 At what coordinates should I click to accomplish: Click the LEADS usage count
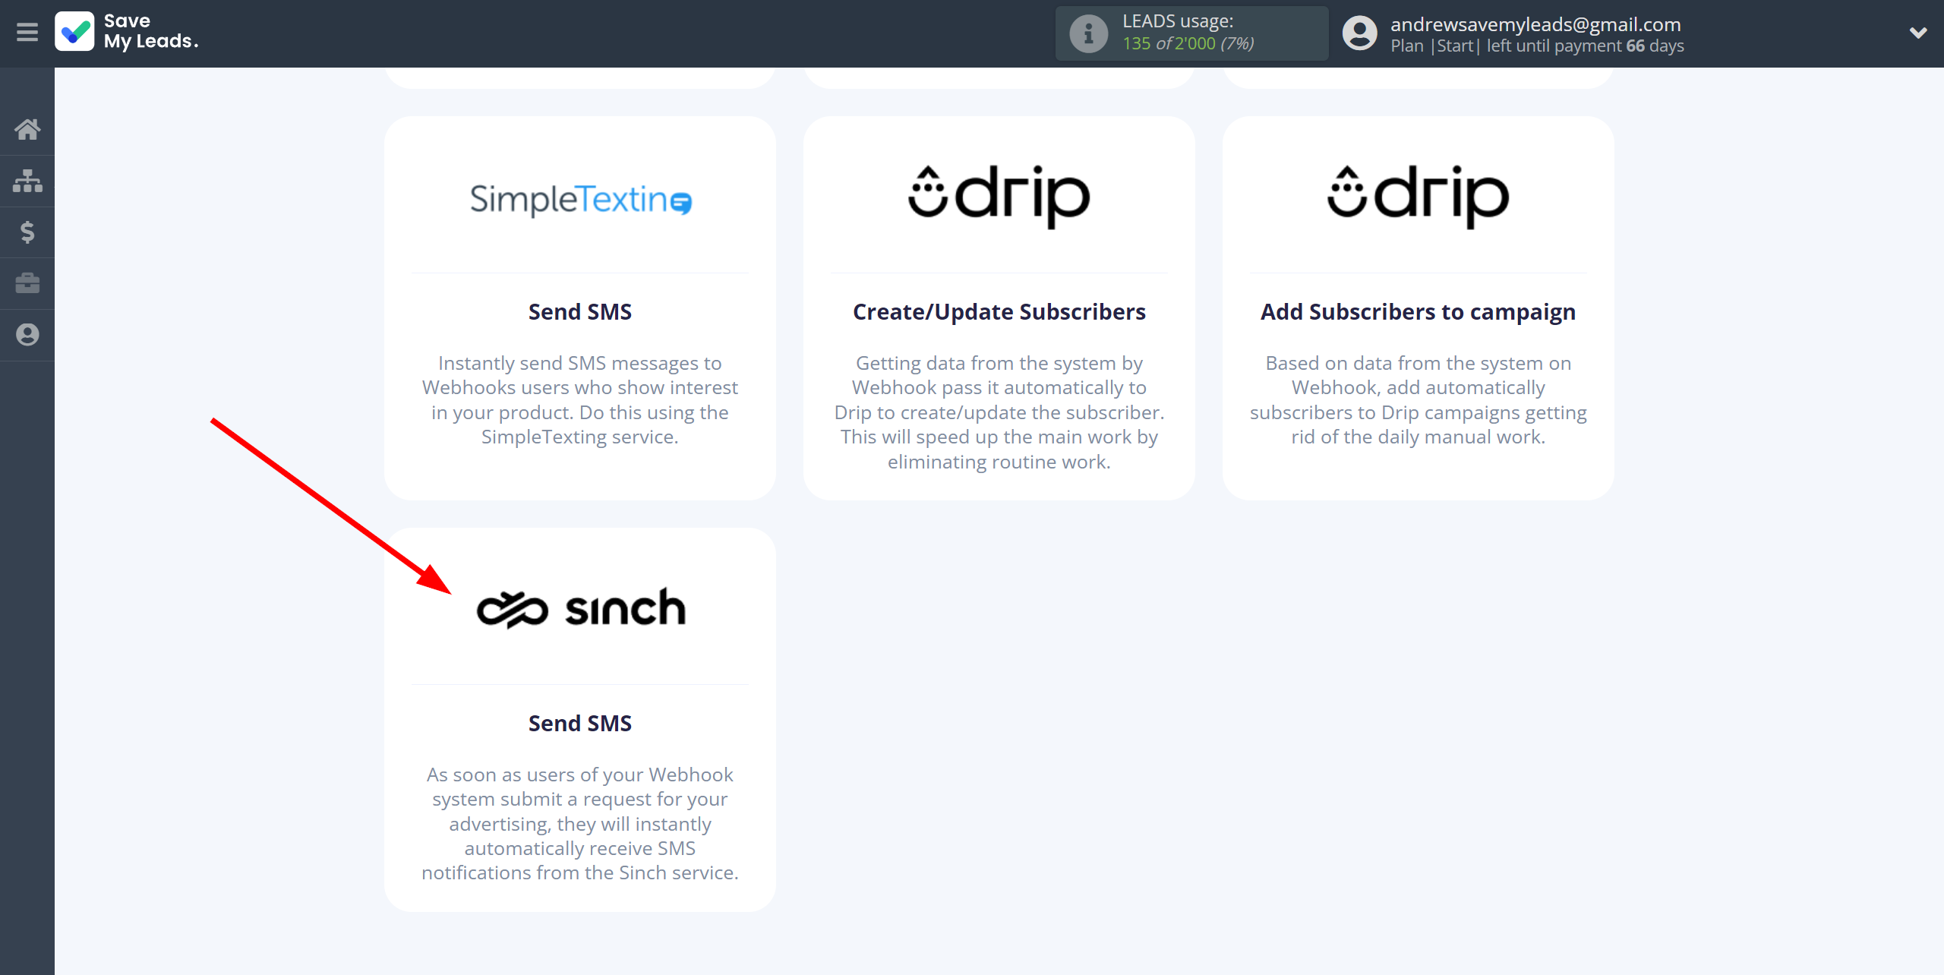(1188, 43)
